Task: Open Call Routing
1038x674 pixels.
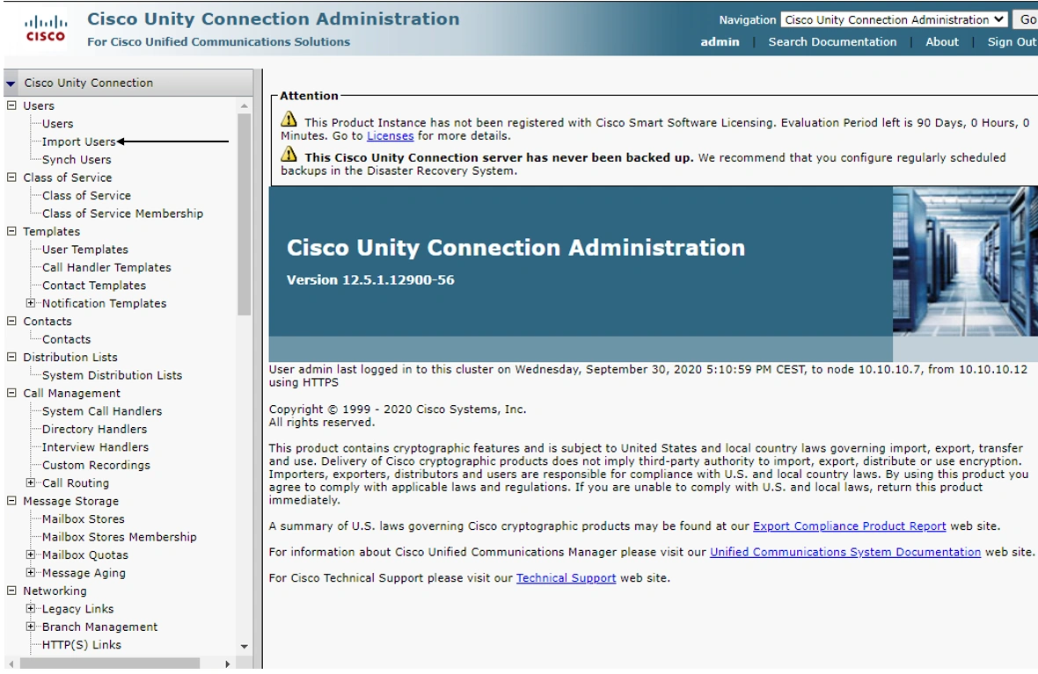Action: tap(76, 482)
